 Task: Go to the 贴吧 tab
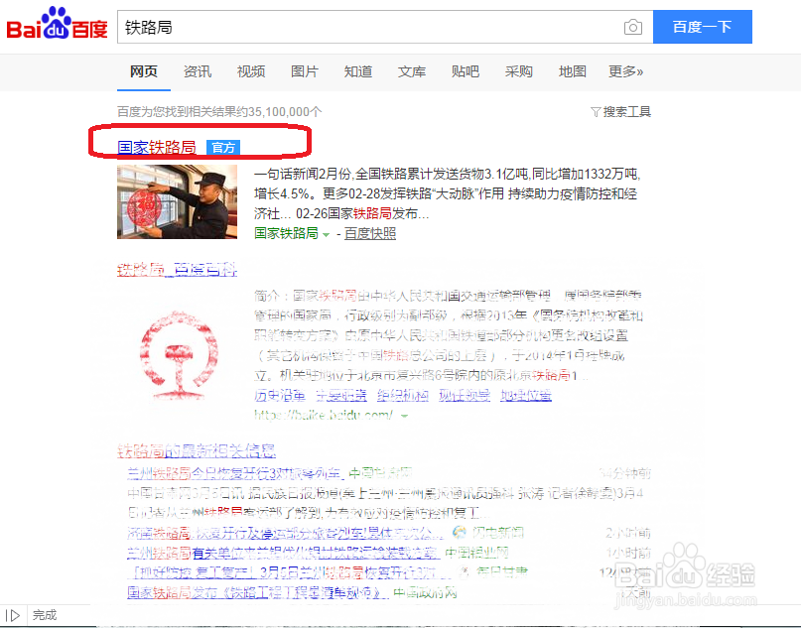click(x=466, y=71)
